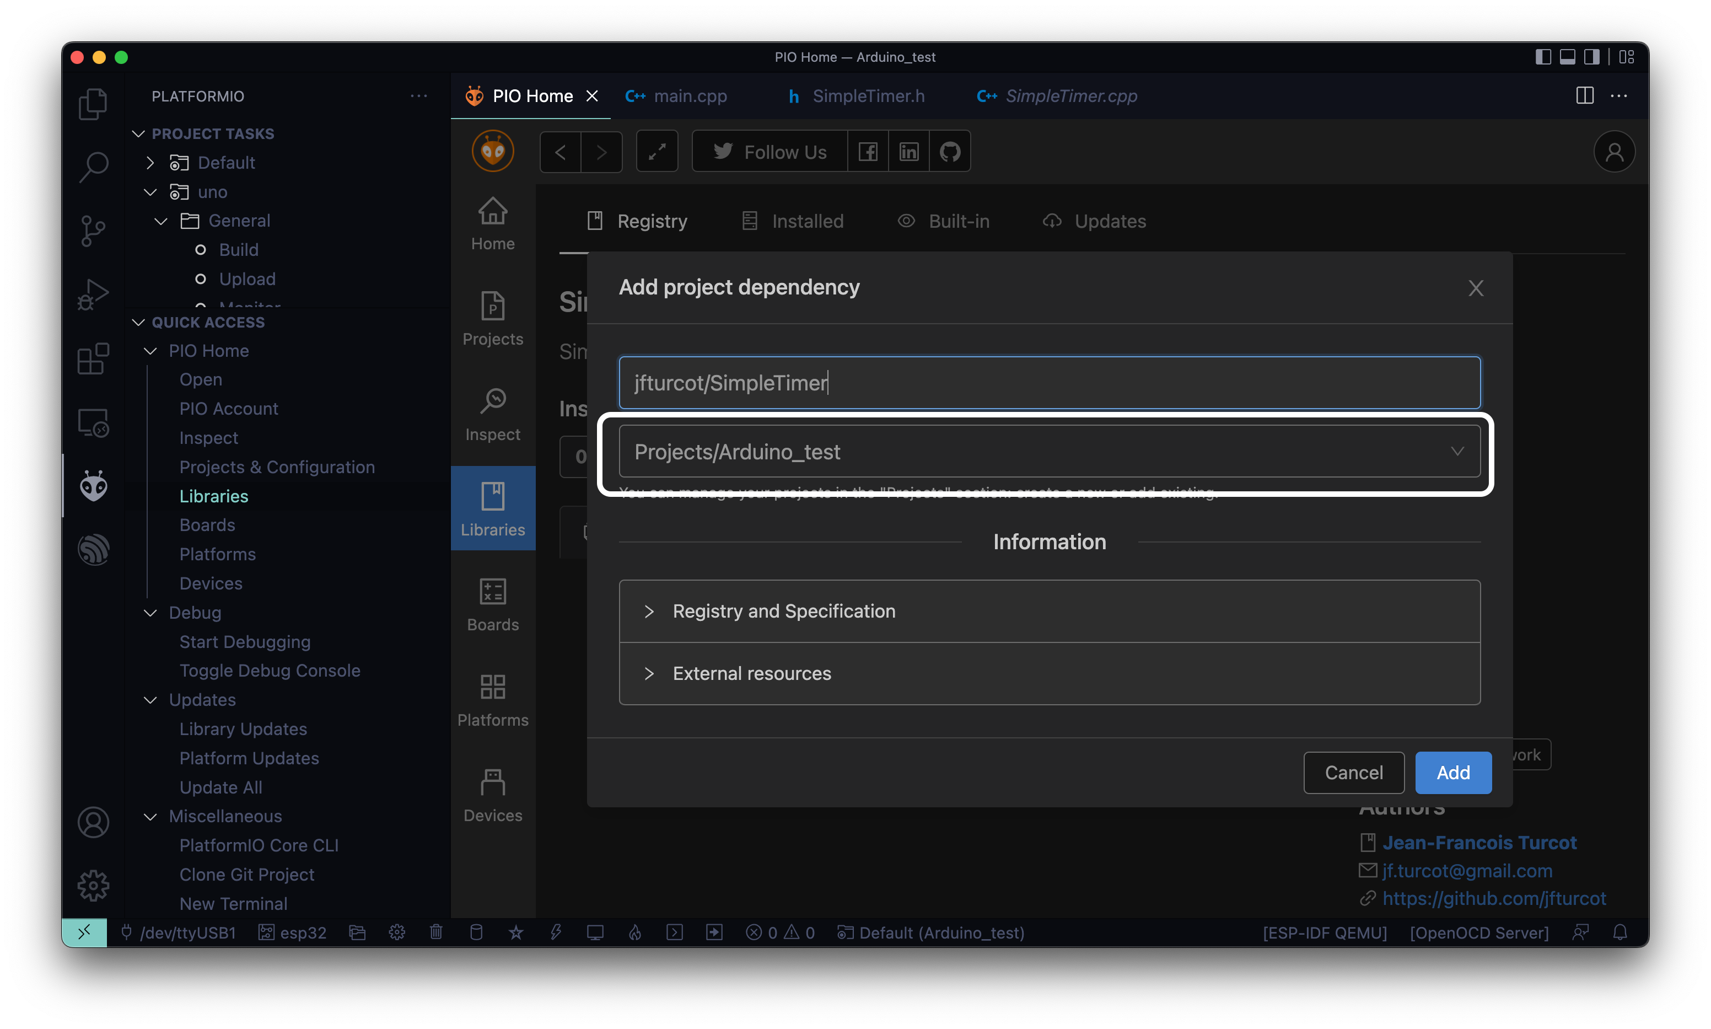Open the Extensions view icon
Viewport: 1711px width, 1029px height.
coord(93,358)
